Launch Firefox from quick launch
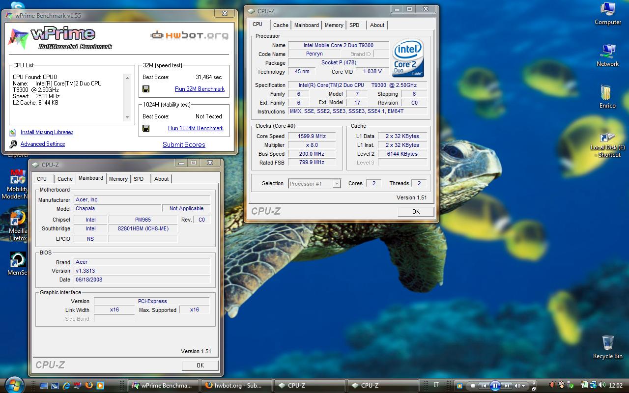 [89, 386]
